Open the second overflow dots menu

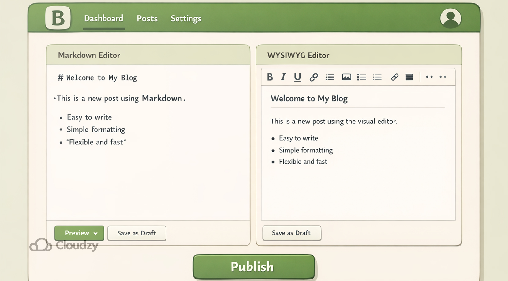[x=443, y=77]
